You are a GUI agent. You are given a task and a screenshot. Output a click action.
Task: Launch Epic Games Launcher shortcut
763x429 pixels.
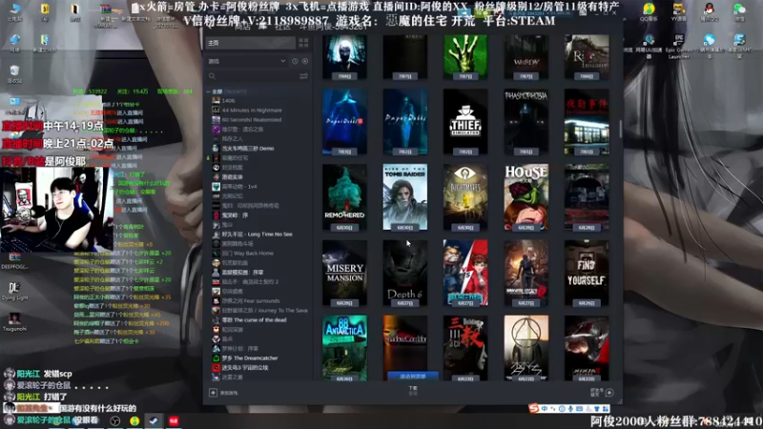(679, 46)
